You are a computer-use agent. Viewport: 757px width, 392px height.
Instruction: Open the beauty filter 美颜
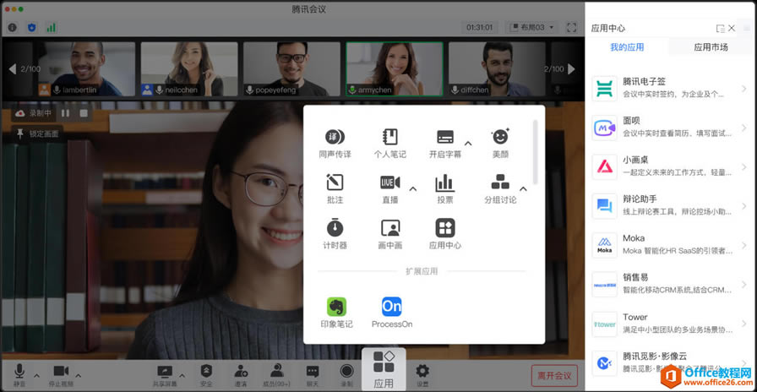500,144
